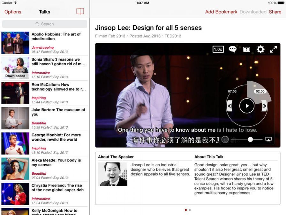286x215 pixels.
Task: Tap the AirPlay icon
Action: click(268, 139)
